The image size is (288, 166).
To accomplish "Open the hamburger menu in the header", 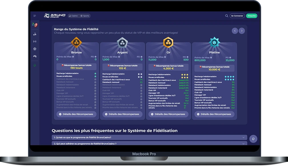I will [x=35, y=16].
